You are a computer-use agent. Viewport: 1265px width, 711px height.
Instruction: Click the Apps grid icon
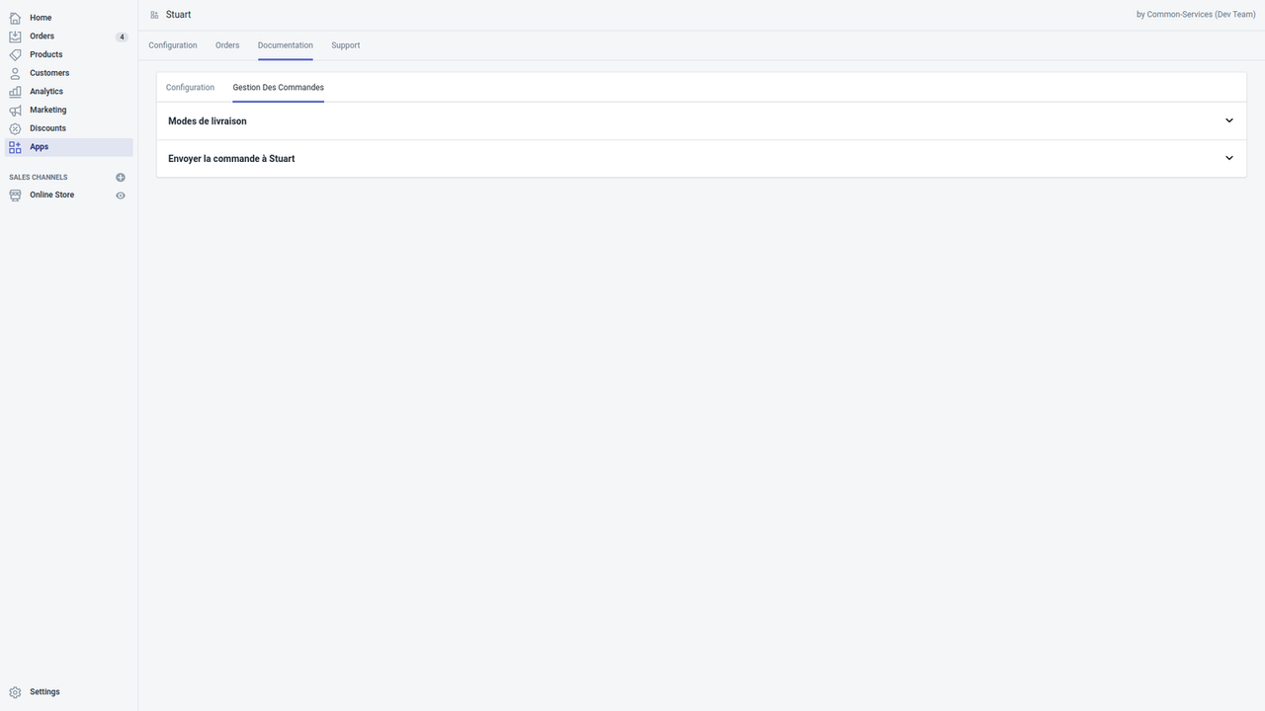click(15, 147)
